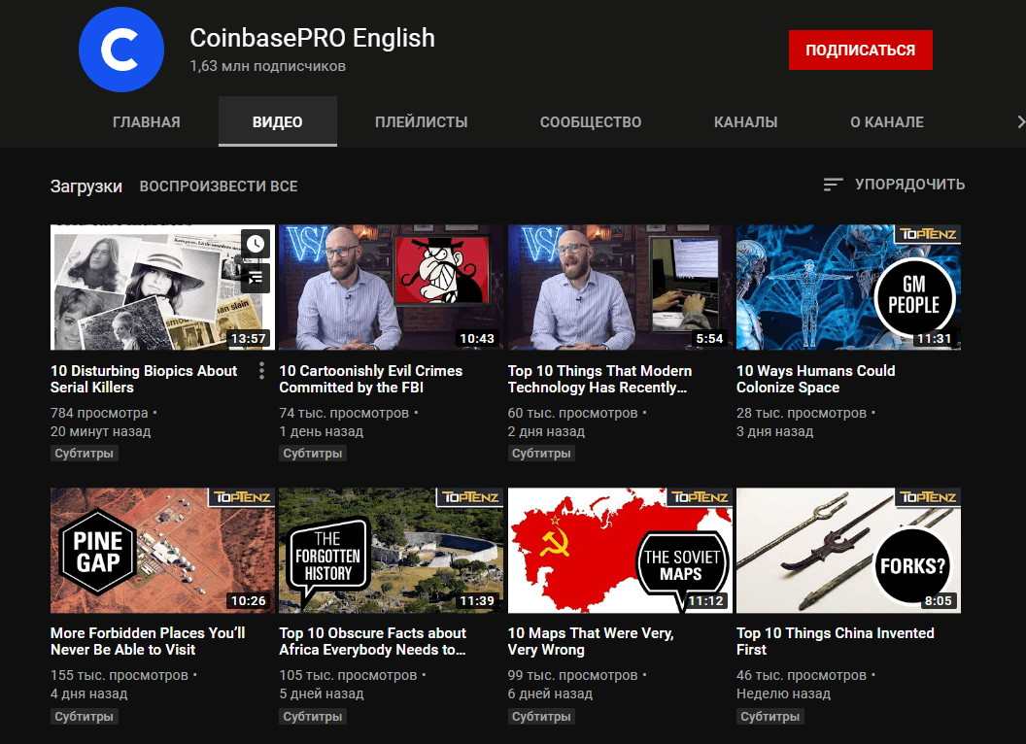The height and width of the screenshot is (744, 1026).
Task: Click the 8:05 duration badge
Action: [939, 600]
